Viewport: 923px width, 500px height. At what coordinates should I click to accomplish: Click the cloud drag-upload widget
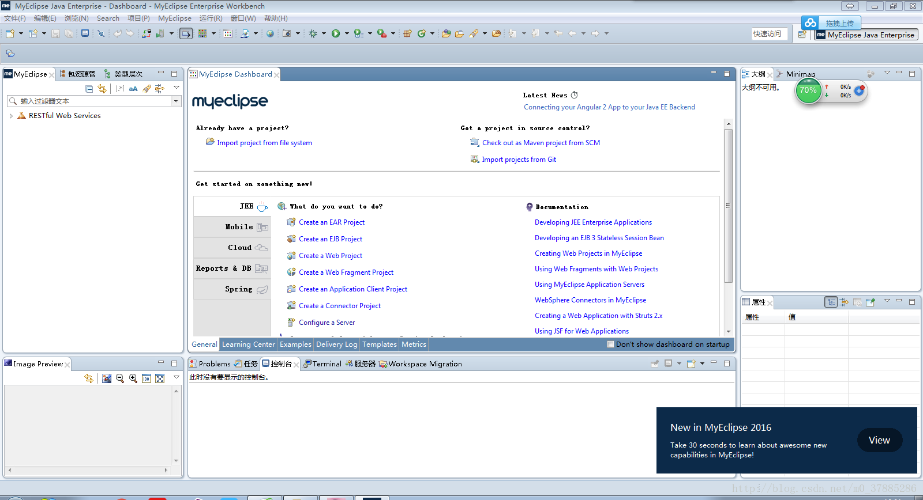(831, 23)
